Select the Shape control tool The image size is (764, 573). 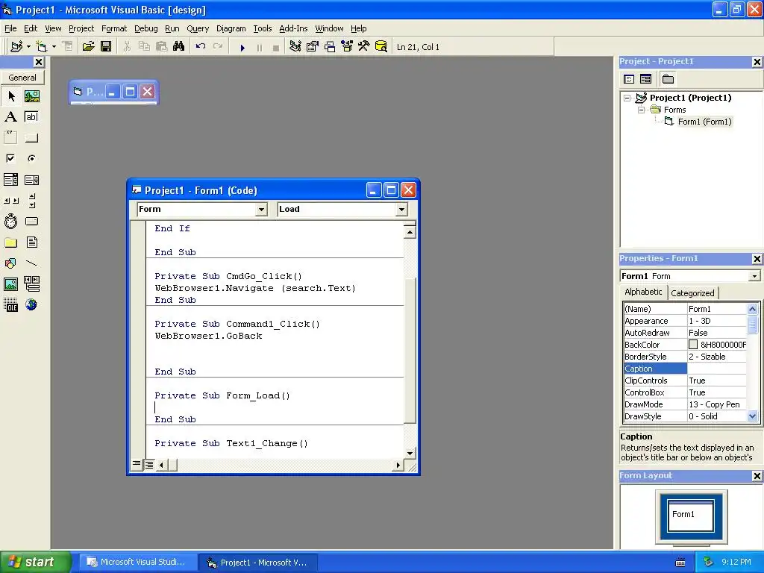coord(10,263)
